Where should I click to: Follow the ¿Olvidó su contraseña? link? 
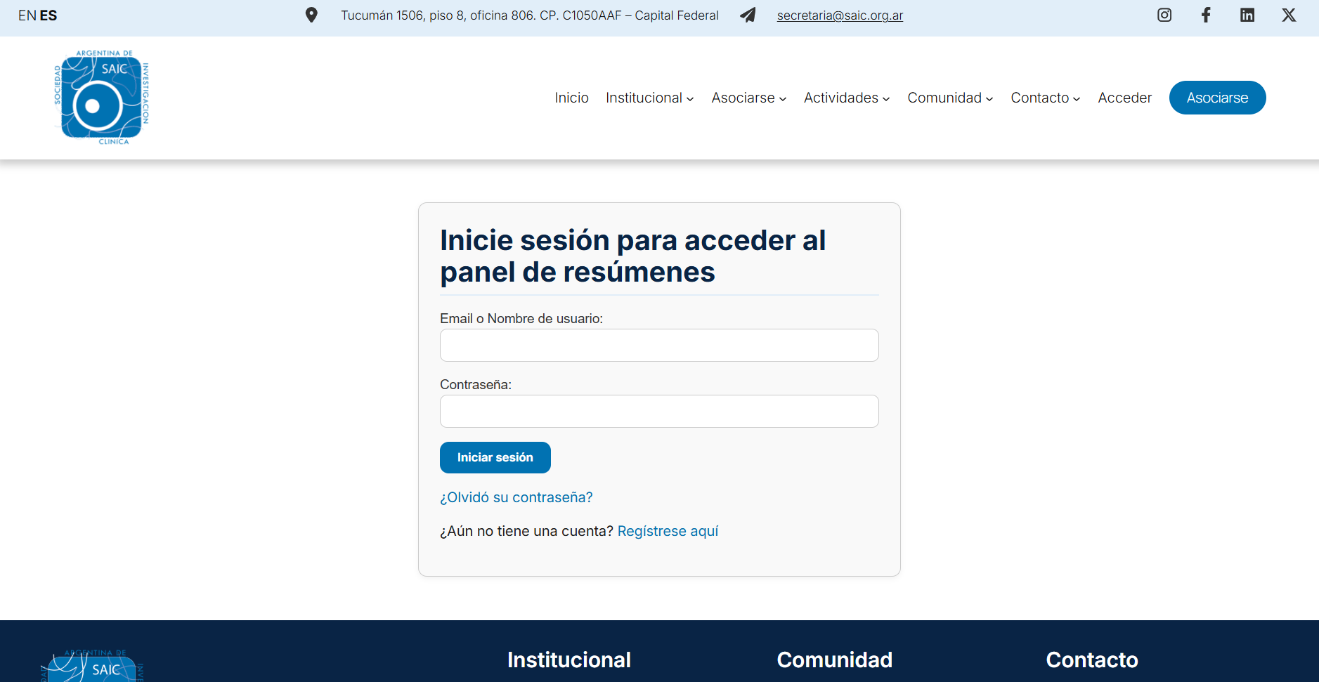pos(516,497)
